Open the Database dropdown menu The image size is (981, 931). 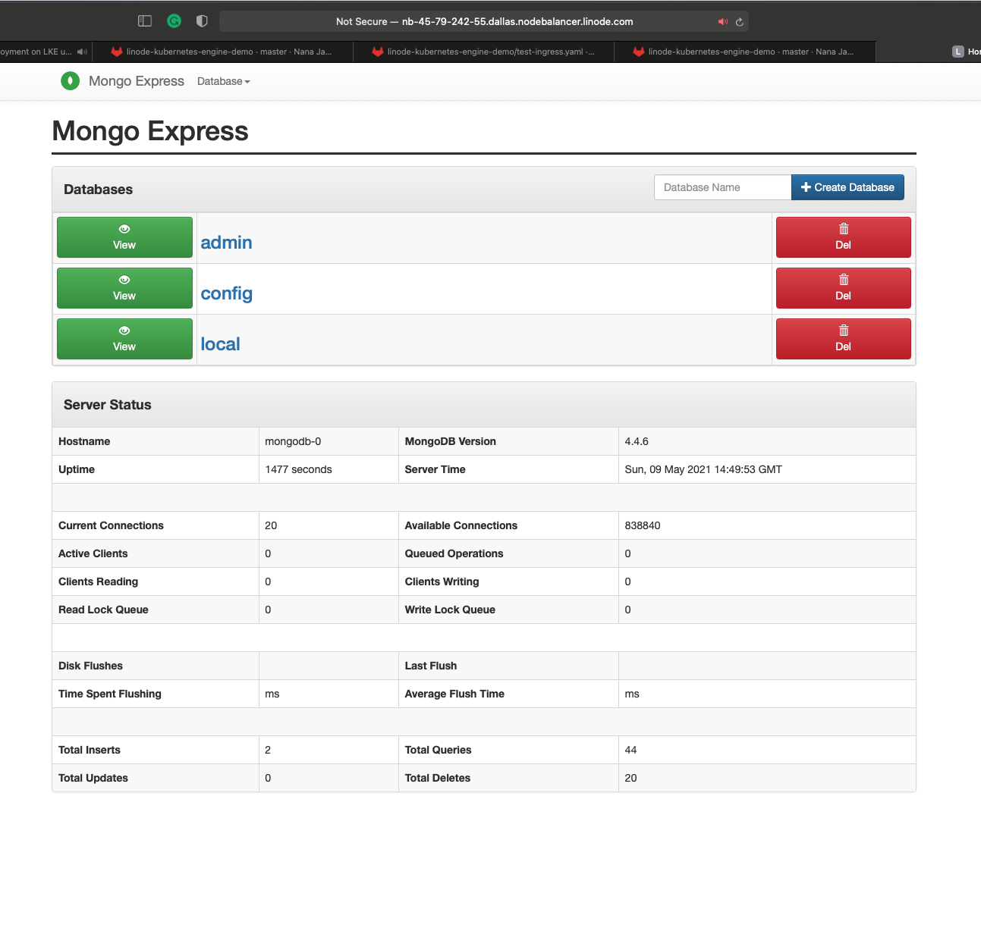[223, 81]
